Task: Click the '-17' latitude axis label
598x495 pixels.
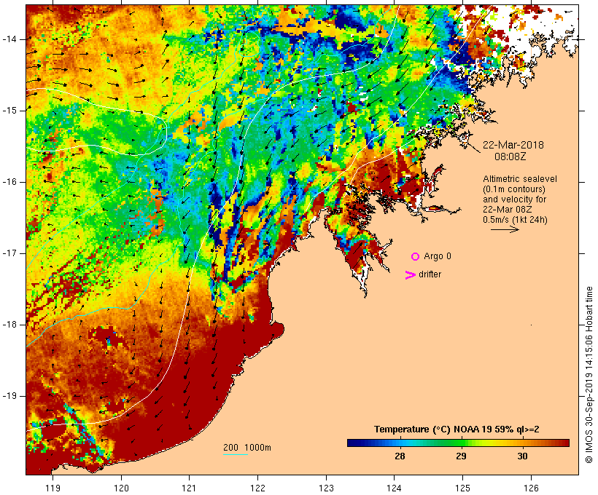Action: 9,253
